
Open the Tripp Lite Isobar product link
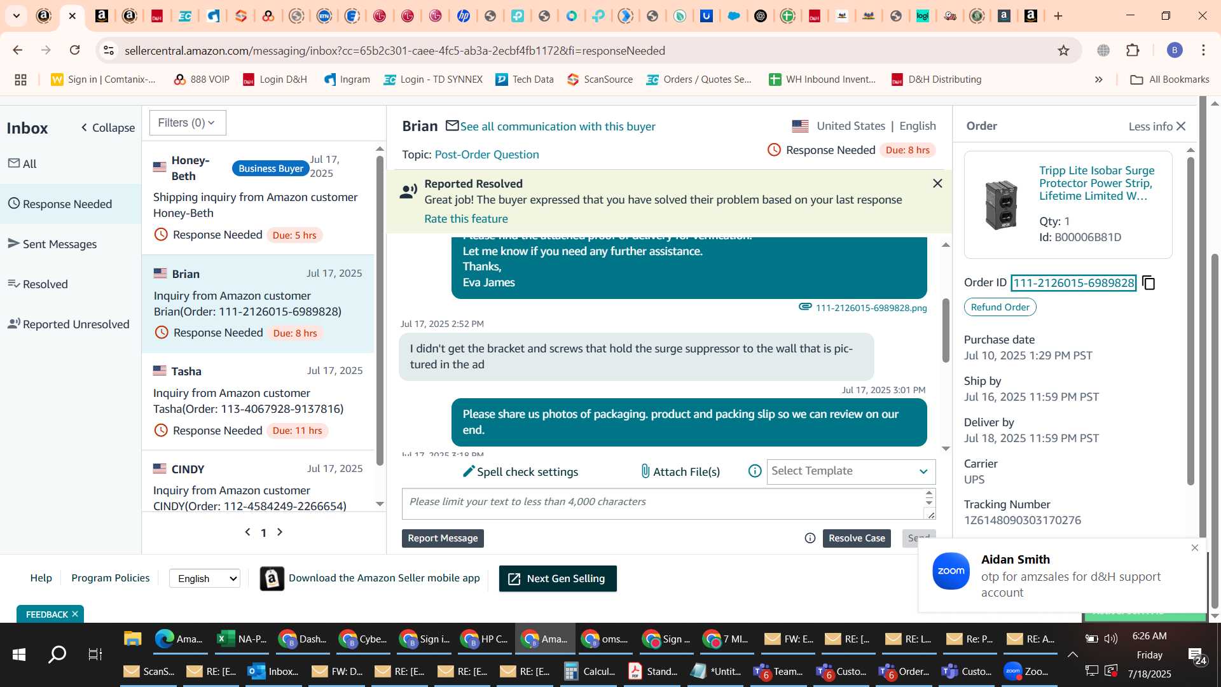click(x=1097, y=183)
